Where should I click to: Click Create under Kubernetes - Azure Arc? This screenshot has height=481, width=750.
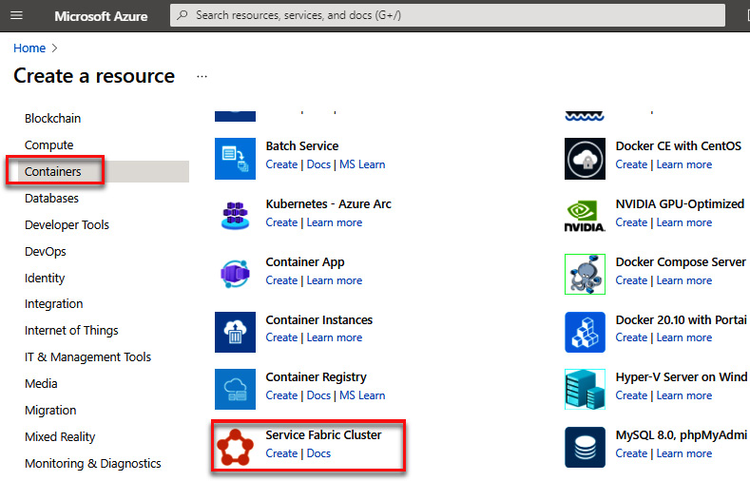point(281,222)
